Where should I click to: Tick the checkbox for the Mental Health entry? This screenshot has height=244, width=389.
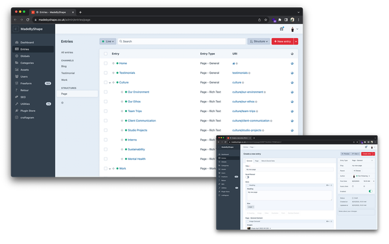point(106,159)
